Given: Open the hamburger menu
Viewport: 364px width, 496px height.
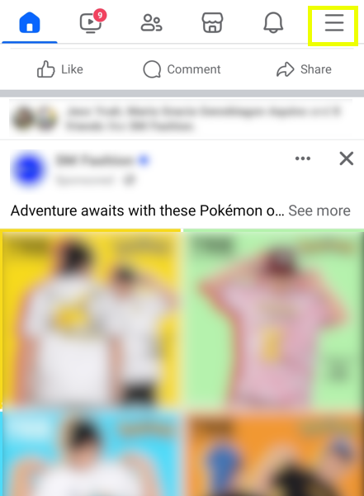Looking at the screenshot, I should (x=334, y=23).
